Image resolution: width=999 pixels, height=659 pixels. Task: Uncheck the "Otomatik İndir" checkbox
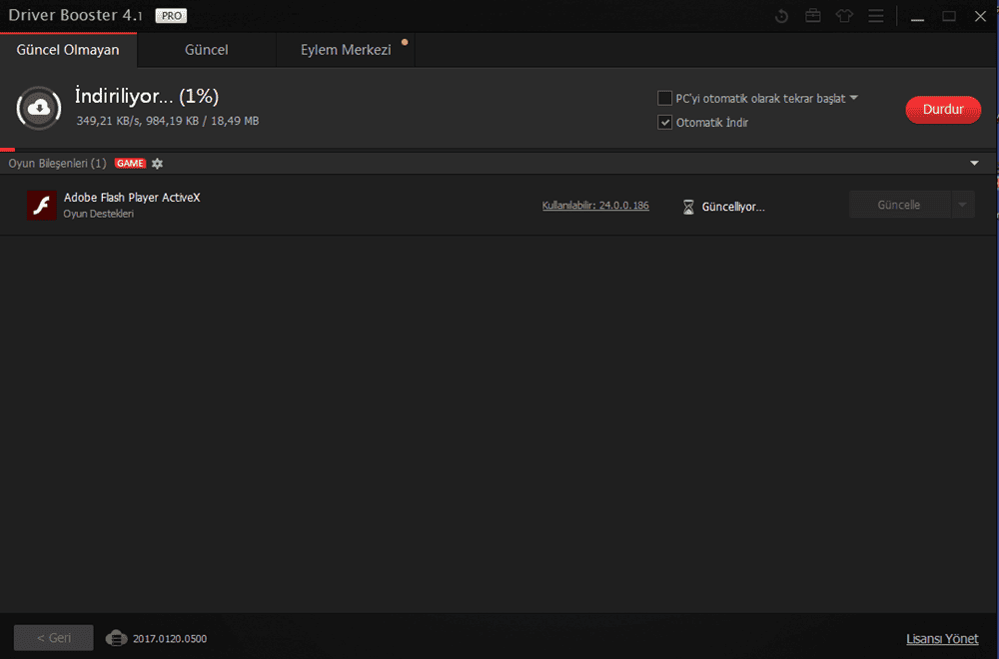(665, 122)
